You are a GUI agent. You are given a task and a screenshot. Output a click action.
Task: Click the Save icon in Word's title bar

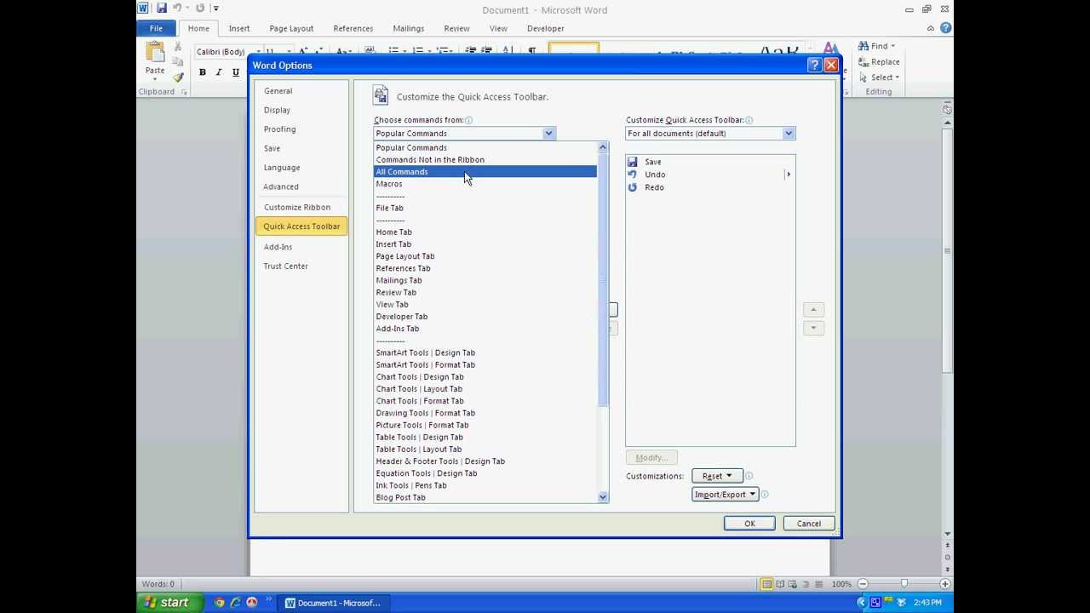click(x=161, y=9)
